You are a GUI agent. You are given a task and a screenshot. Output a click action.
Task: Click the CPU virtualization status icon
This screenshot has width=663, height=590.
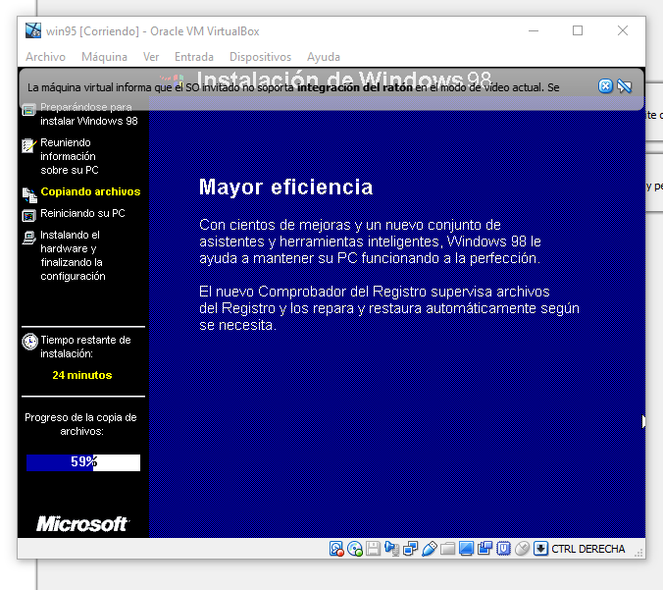pos(503,549)
